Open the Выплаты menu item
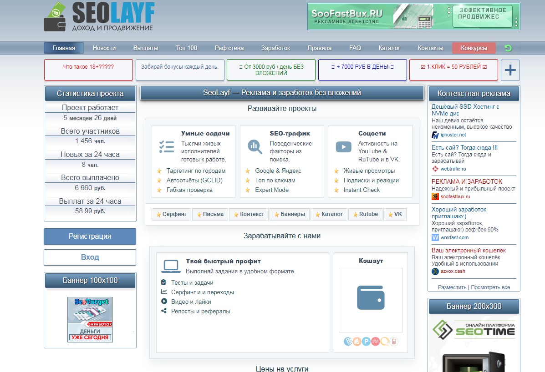 click(x=146, y=48)
